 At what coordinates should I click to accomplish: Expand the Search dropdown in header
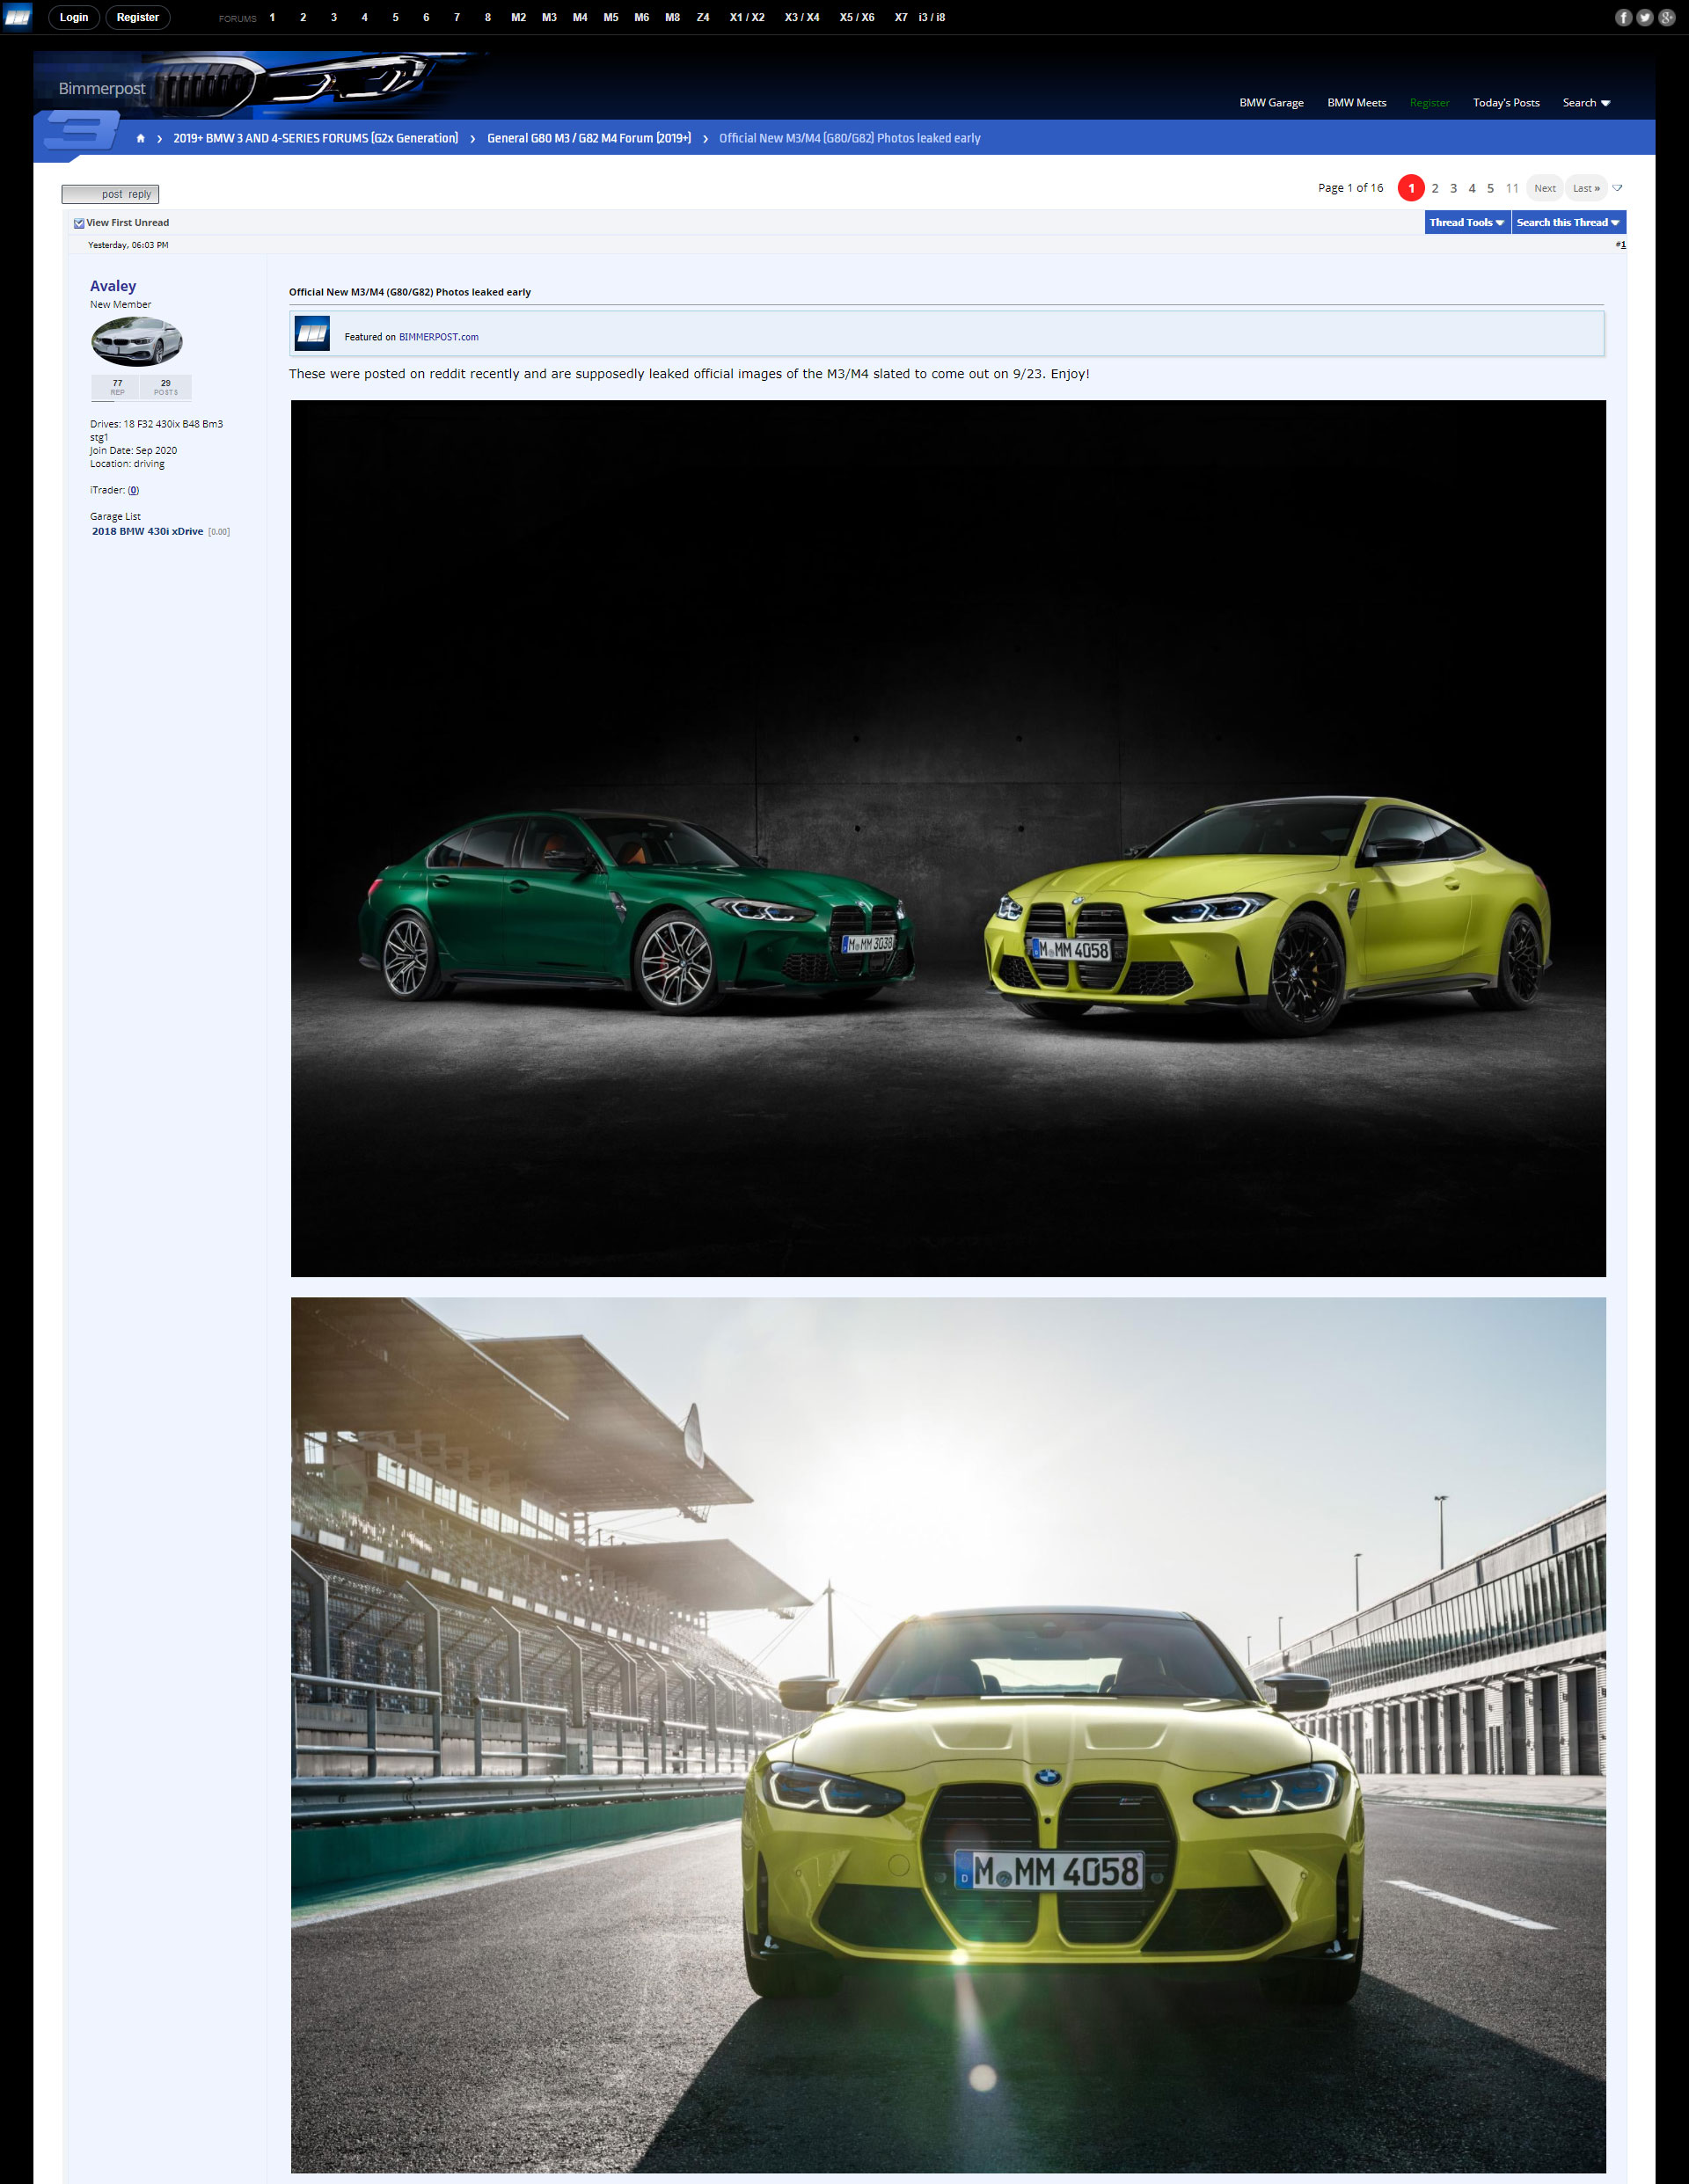click(1586, 103)
